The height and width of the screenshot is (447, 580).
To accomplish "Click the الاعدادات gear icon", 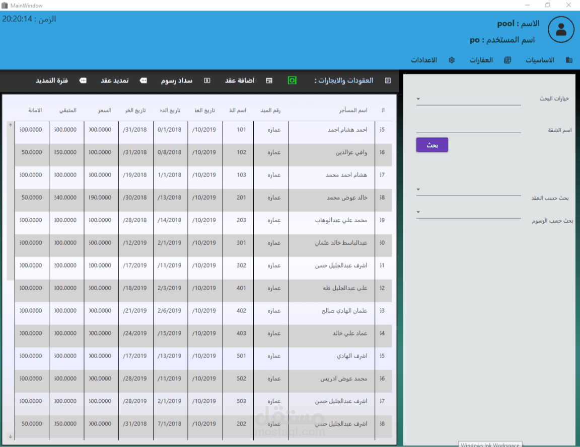I will (x=452, y=60).
